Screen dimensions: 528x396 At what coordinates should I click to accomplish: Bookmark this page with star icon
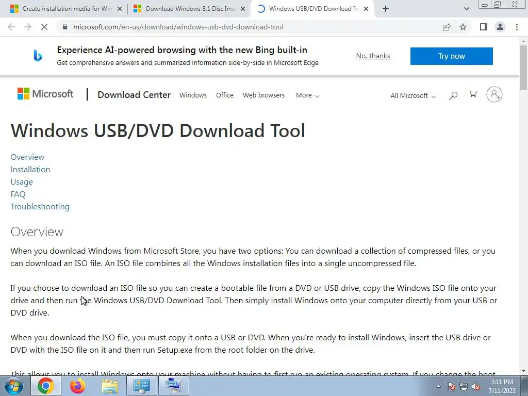tap(463, 27)
